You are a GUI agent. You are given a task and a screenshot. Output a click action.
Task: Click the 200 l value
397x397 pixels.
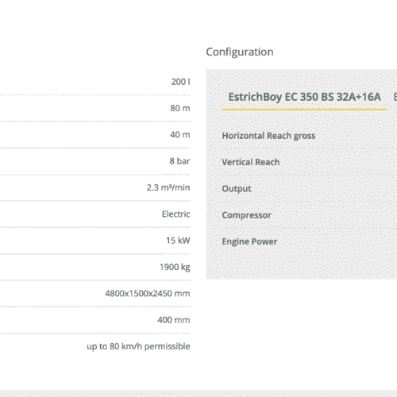pos(180,82)
